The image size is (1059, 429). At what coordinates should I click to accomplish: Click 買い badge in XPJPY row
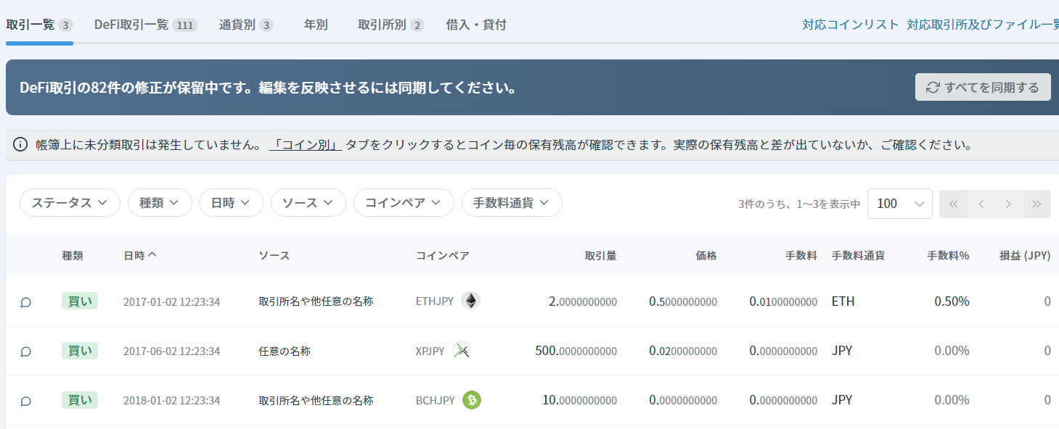(x=80, y=351)
